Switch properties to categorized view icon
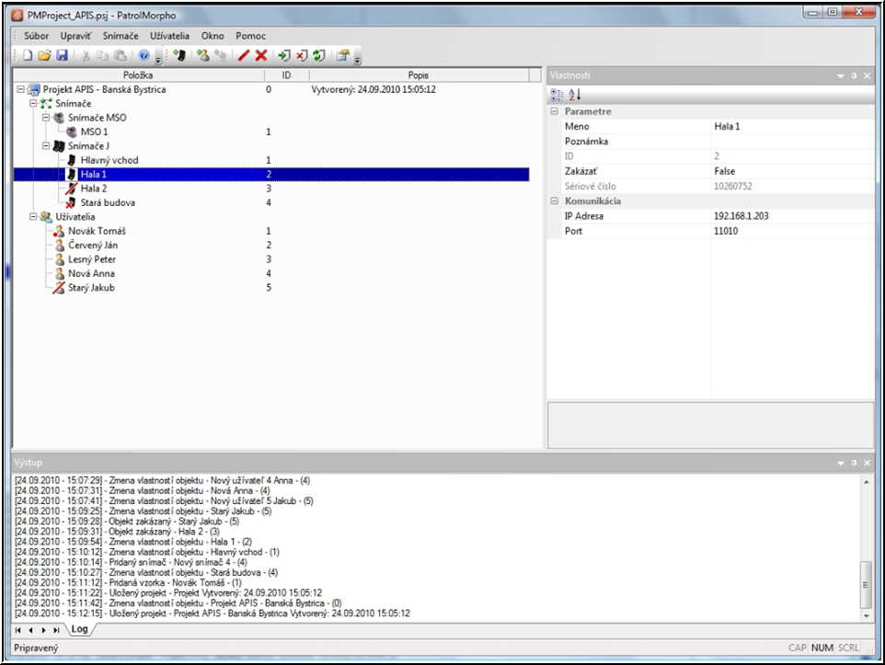 tap(557, 95)
